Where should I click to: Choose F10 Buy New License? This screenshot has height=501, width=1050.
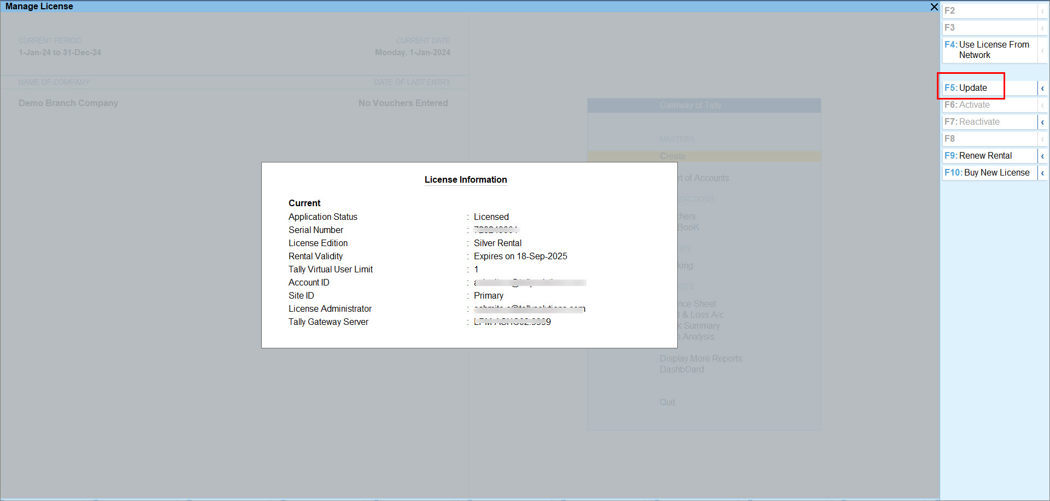point(989,173)
